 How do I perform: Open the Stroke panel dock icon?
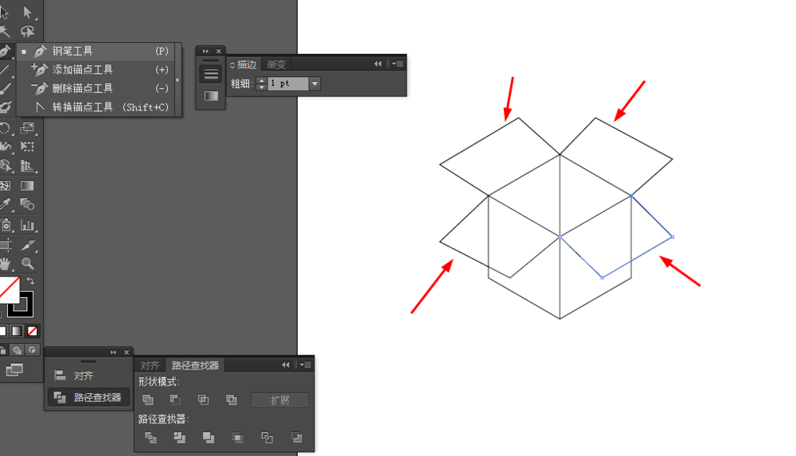pyautogui.click(x=211, y=75)
